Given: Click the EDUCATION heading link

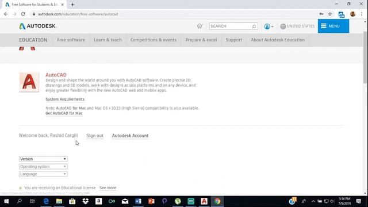Looking at the screenshot, I should tap(33, 40).
